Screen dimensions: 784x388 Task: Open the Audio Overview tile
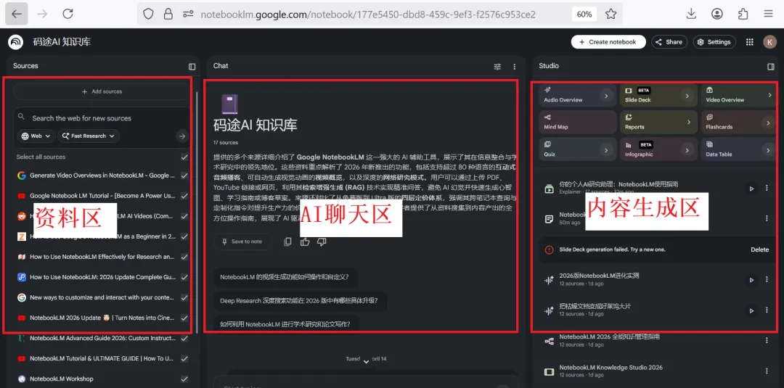click(x=578, y=95)
